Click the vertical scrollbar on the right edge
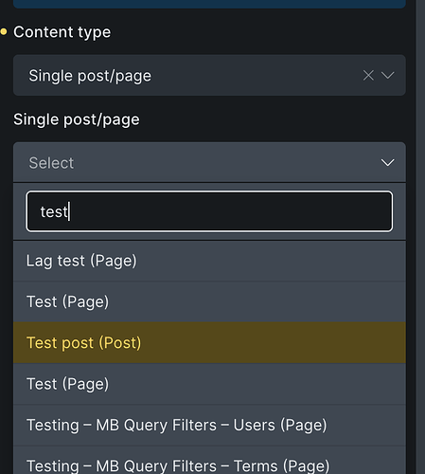Viewport: 425px width, 474px height. (x=420, y=237)
